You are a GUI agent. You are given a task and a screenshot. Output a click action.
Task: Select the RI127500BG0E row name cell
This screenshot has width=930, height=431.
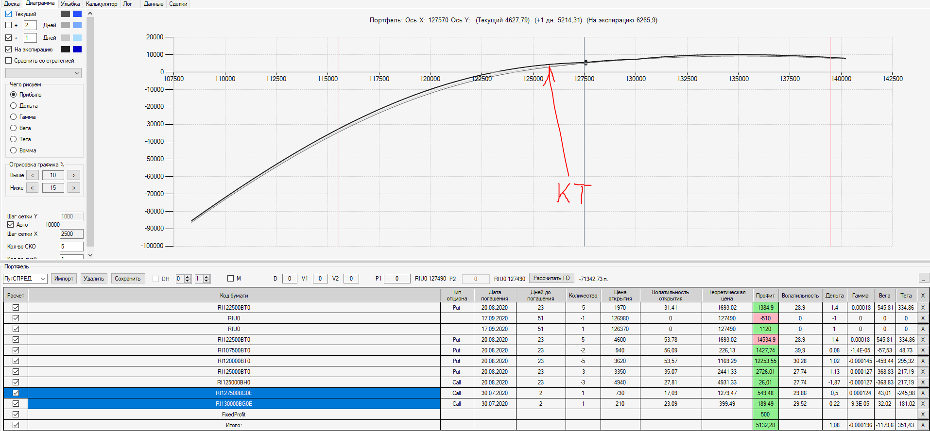coord(234,393)
